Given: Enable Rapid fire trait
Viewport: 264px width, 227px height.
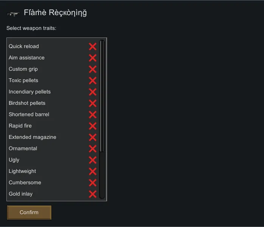Looking at the screenshot, I should coord(93,126).
